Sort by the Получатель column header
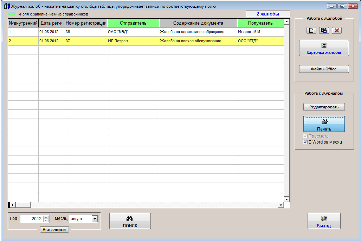This screenshot has width=361, height=241. 260,23
